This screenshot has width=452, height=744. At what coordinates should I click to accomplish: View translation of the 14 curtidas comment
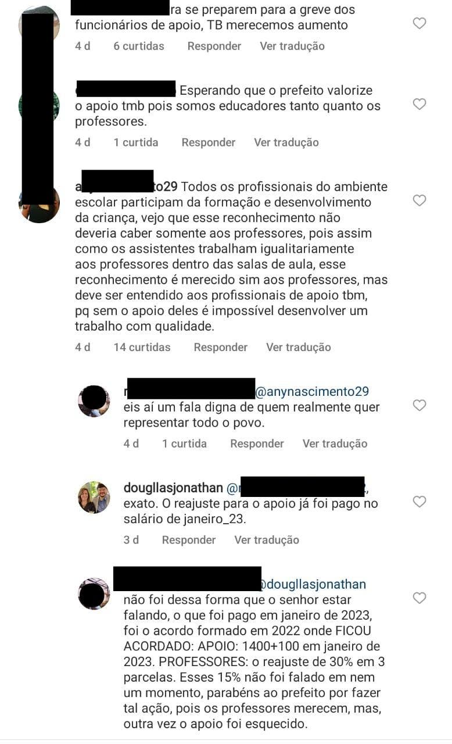pyautogui.click(x=299, y=347)
